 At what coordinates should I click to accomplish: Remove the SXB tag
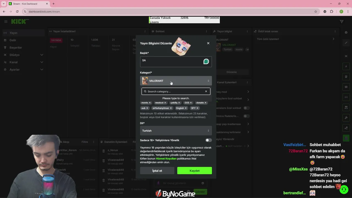point(191,103)
